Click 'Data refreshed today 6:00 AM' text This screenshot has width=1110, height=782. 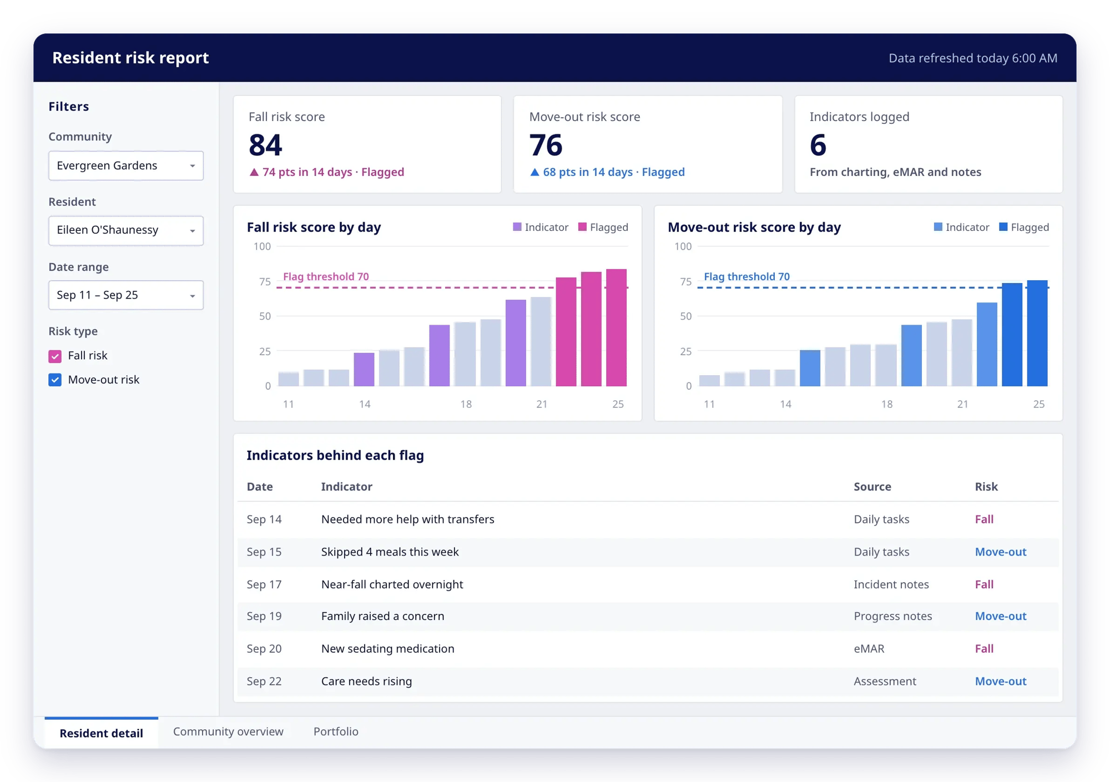[972, 58]
